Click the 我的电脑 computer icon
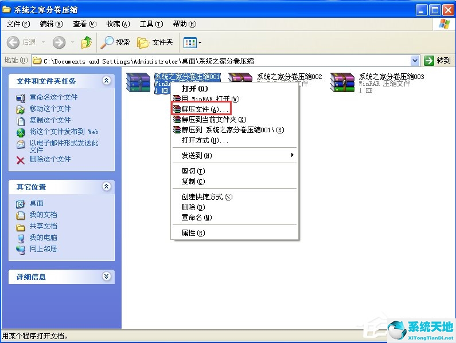Screen dimensions: 456x343 [20, 238]
